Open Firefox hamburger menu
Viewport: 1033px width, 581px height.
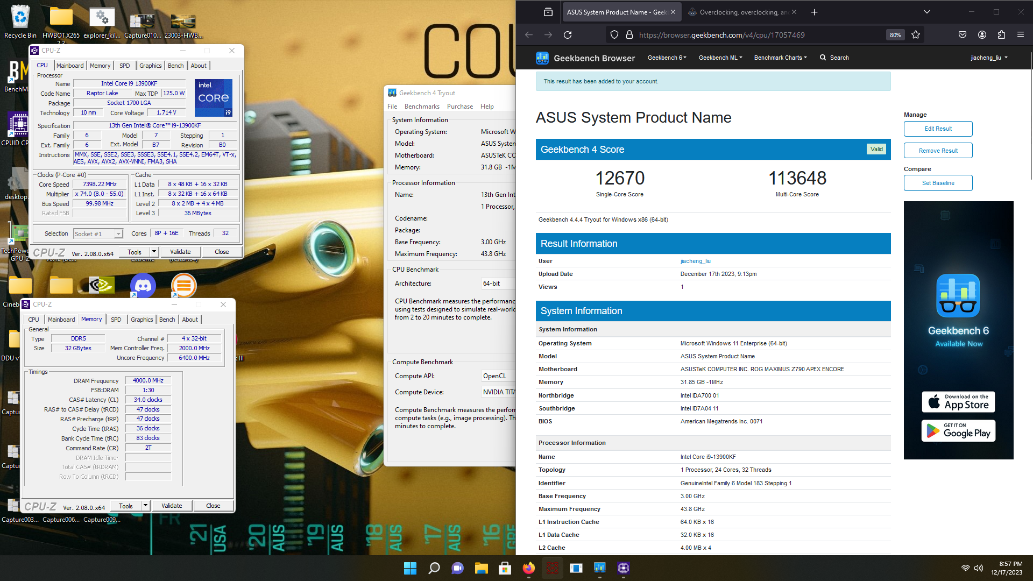(x=1020, y=35)
